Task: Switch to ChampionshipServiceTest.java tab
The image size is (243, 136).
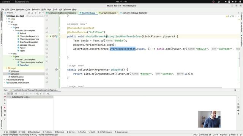Action: point(62,13)
